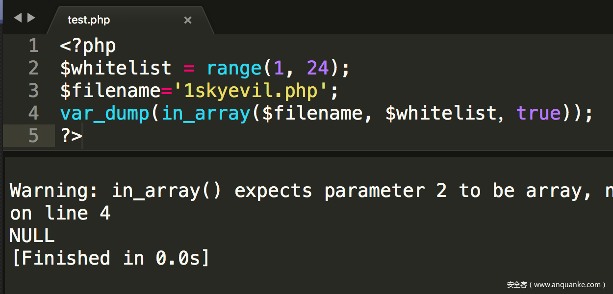The height and width of the screenshot is (294, 613).
Task: Click in_array in the code editor
Action: (x=206, y=113)
